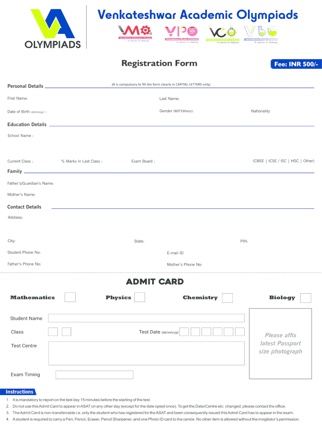322x429 pixels.
Task: Click the VBO Biology Olympiad logo
Action: click(261, 34)
